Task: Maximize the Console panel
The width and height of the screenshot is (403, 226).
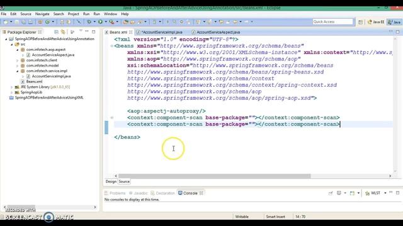Action: [397, 193]
